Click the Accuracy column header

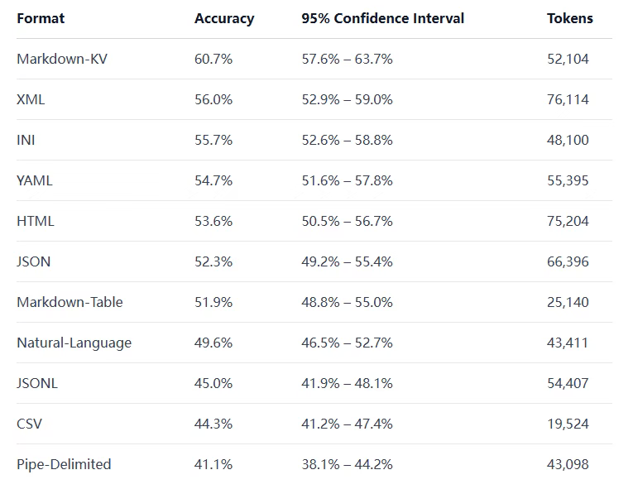[224, 18]
